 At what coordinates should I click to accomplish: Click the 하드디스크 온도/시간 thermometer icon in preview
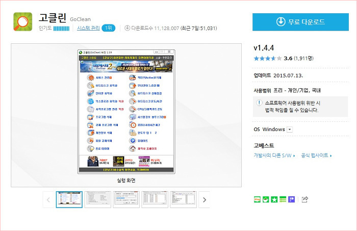click(133, 101)
